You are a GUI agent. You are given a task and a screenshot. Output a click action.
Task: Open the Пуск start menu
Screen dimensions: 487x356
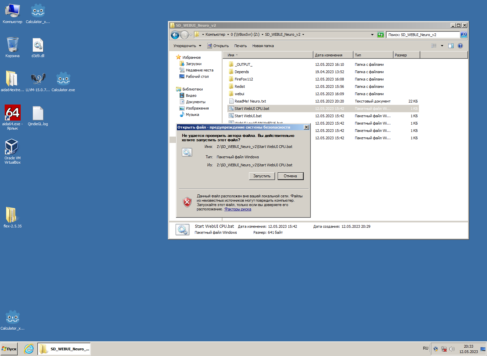click(x=9, y=349)
